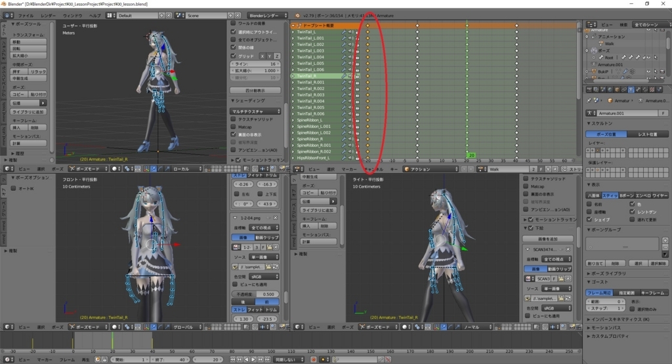Select the armature data properties tab icon

(x=631, y=89)
